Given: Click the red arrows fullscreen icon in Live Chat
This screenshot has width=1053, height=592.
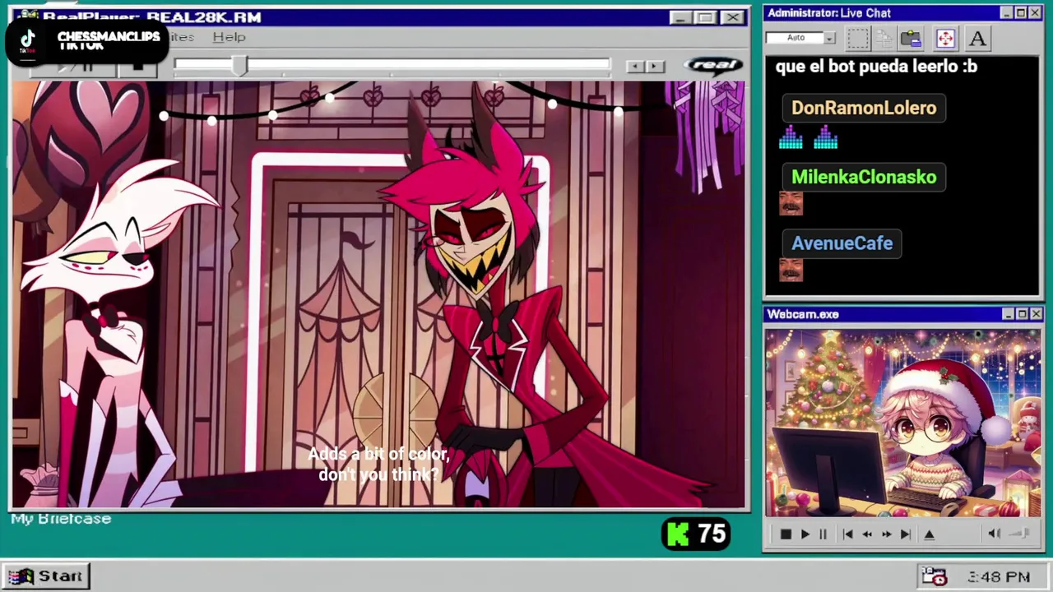Looking at the screenshot, I should 945,38.
